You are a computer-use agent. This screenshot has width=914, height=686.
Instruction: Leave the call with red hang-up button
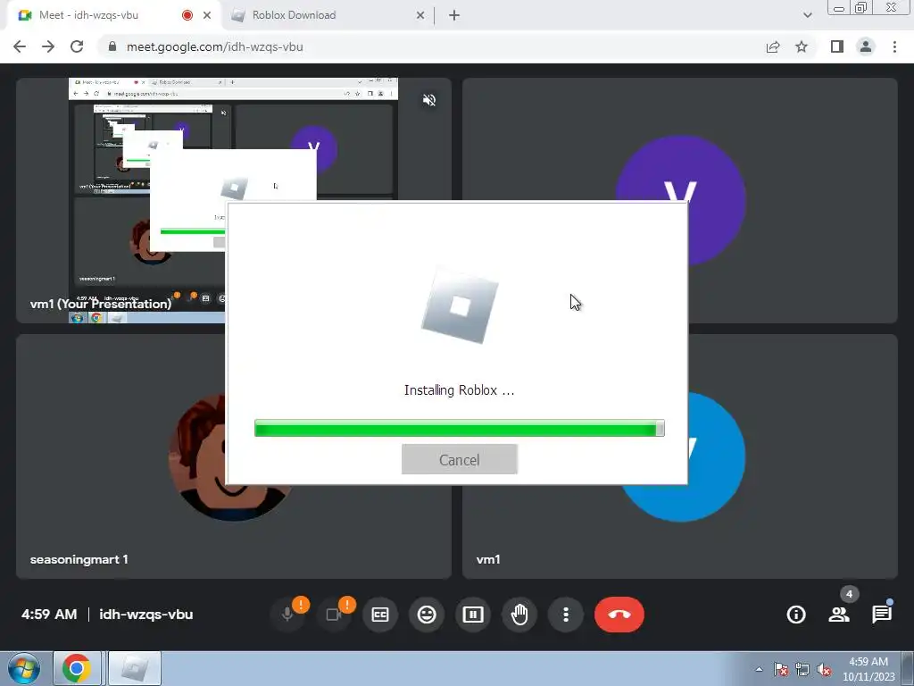point(619,615)
